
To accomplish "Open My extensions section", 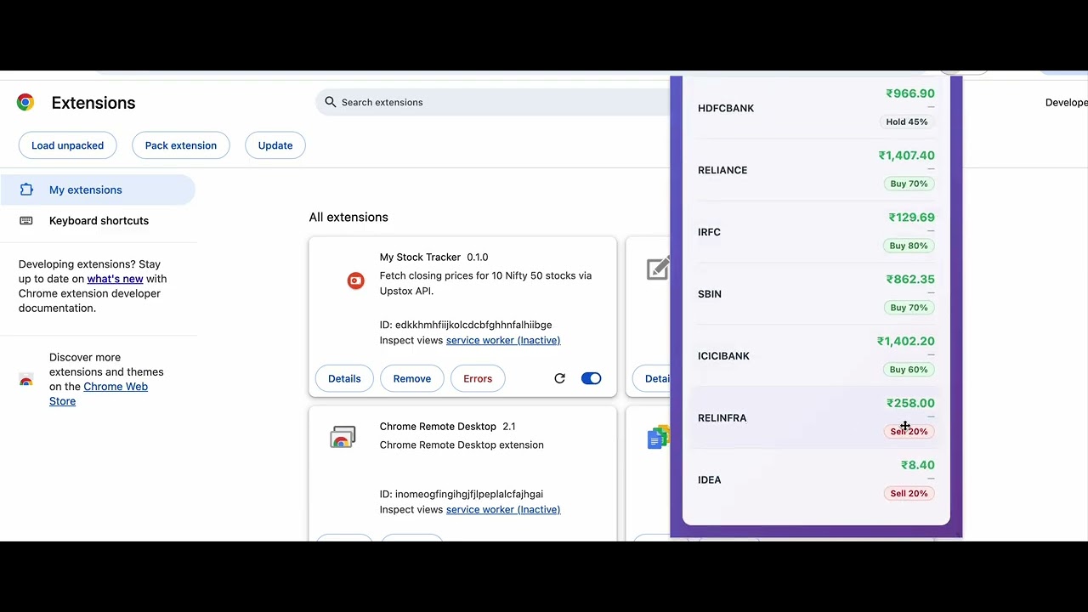I will (98, 190).
